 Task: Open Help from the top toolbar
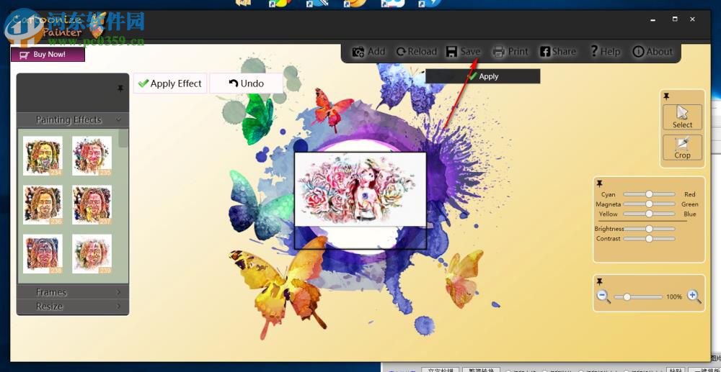coord(605,52)
